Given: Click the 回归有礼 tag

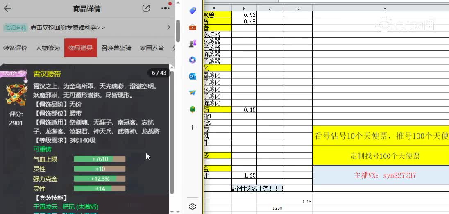Looking at the screenshot, I should click(16, 27).
